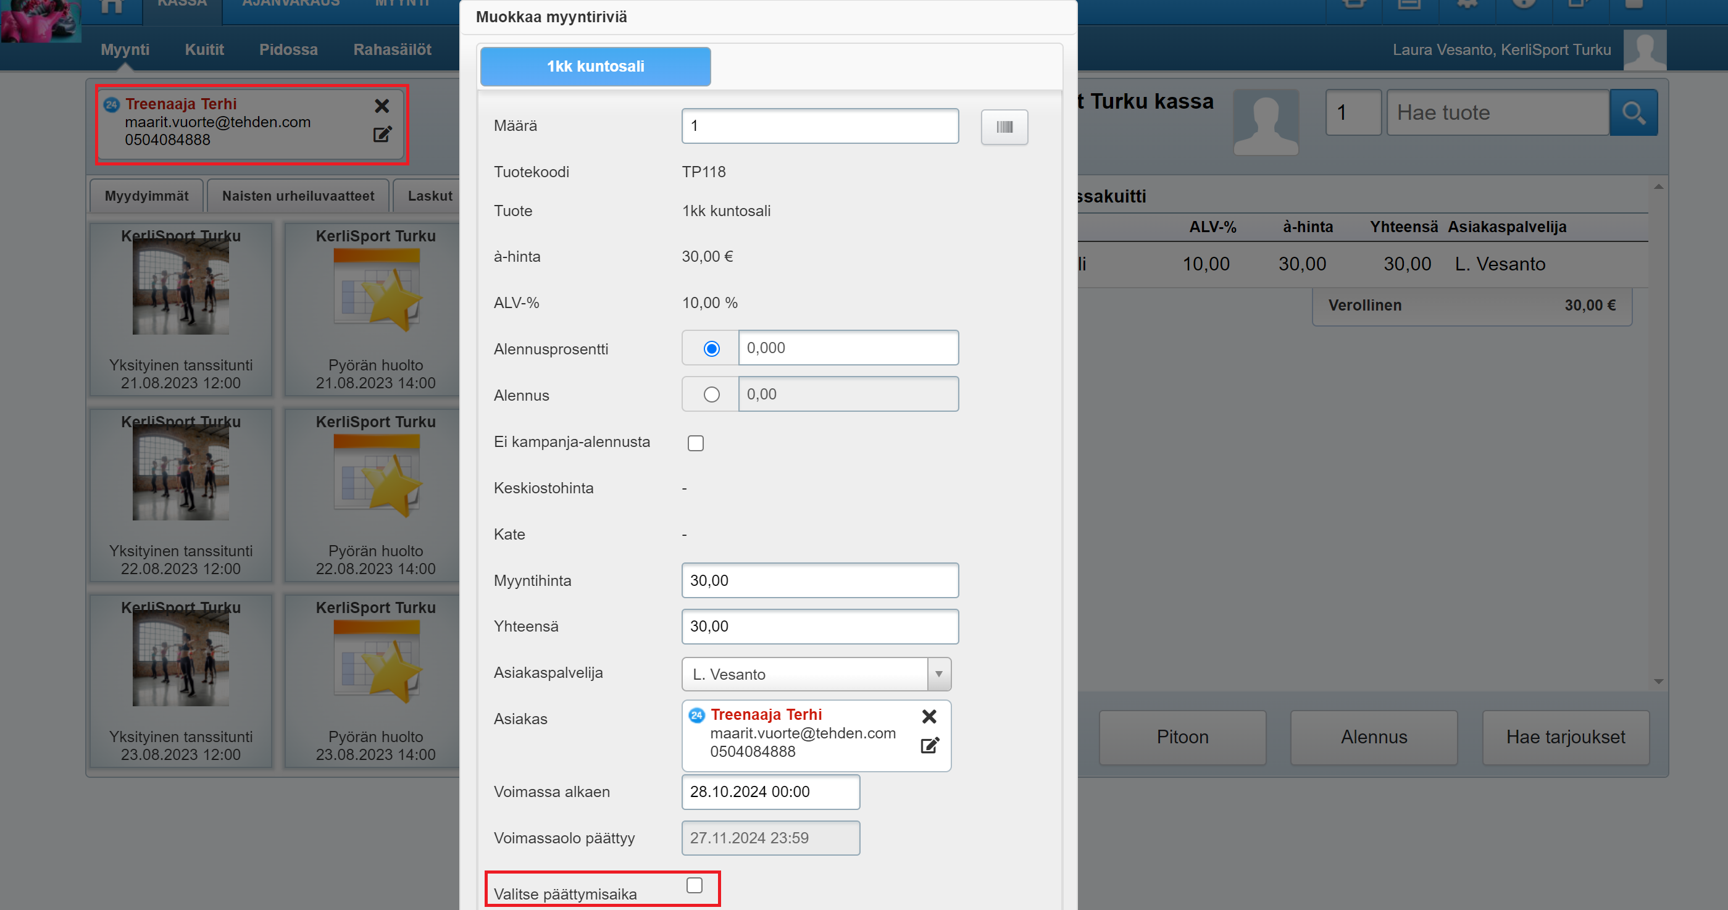The width and height of the screenshot is (1728, 910).
Task: Click customer avatar placeholder near kassa title
Action: (1265, 122)
